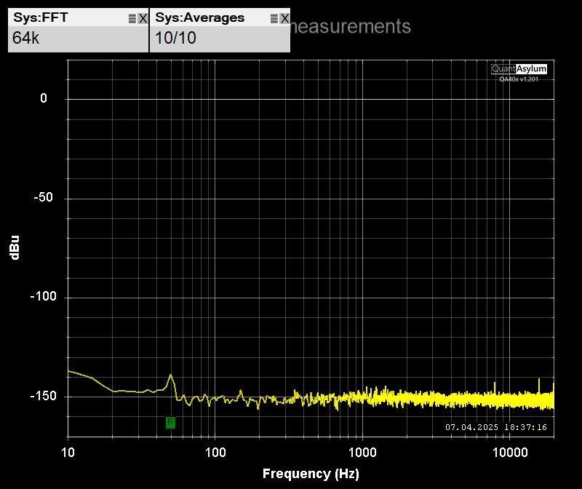Image resolution: width=582 pixels, height=489 pixels.
Task: Click the 10/10 averages value
Action: [175, 39]
